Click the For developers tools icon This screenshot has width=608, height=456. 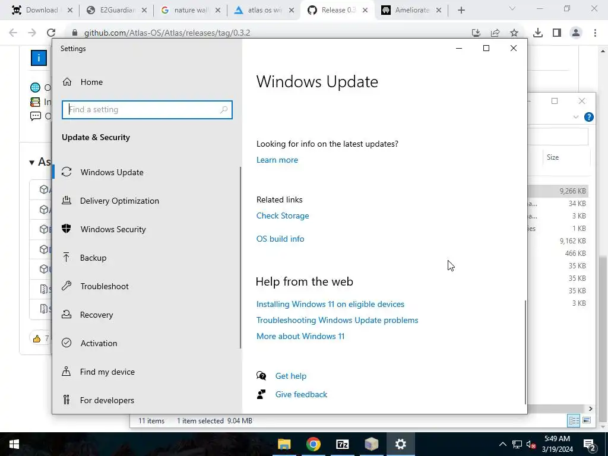point(66,400)
